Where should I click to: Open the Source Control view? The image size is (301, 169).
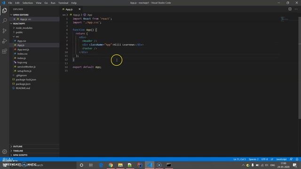tap(4, 31)
